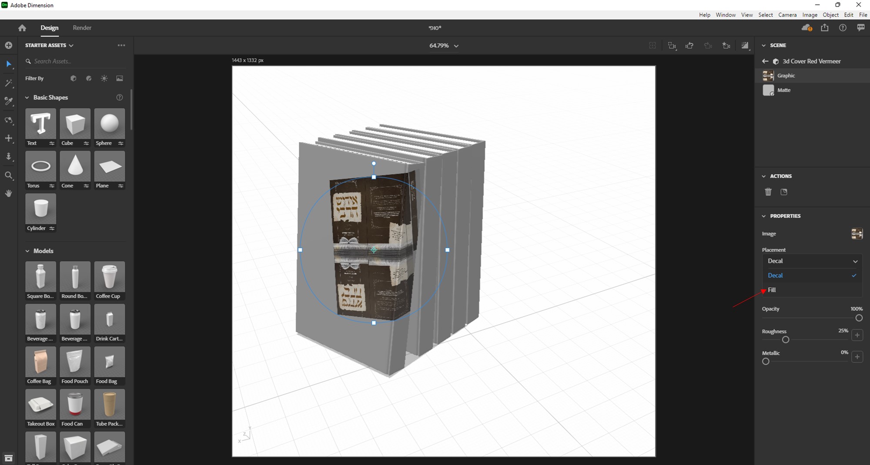870x465 pixels.
Task: Click the icon beside the trash in Actions
Action: coord(784,192)
